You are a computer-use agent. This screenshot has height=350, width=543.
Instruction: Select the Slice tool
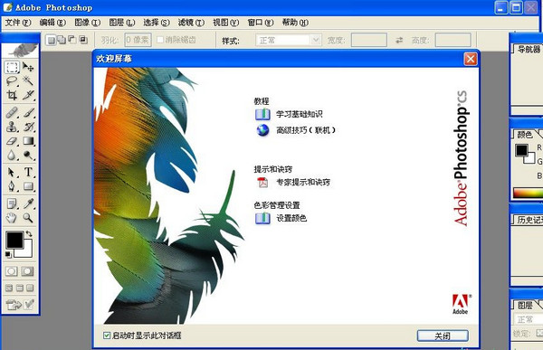(28, 95)
